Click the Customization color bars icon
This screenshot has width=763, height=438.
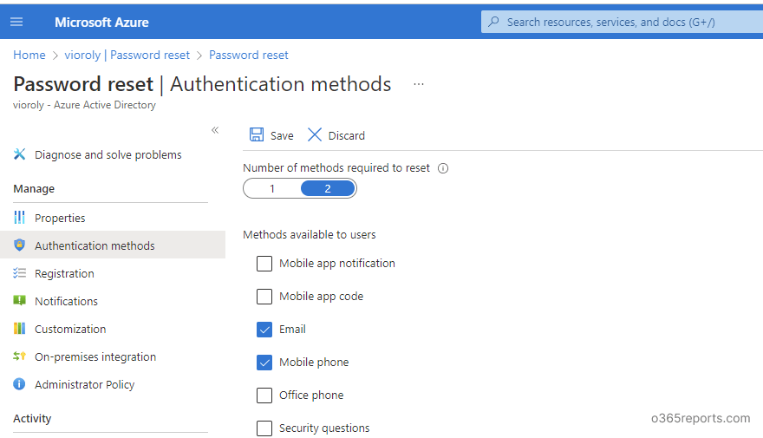tap(19, 329)
